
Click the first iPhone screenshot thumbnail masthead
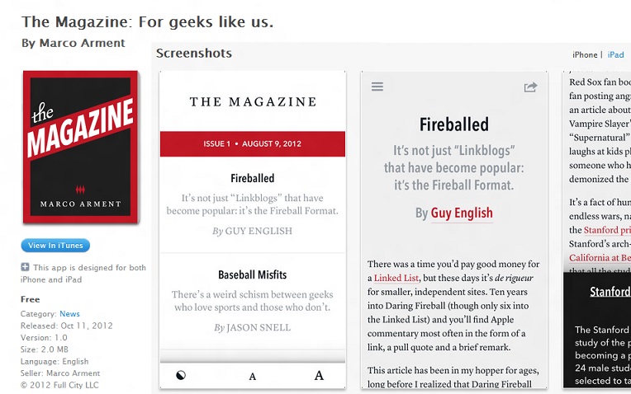252,101
